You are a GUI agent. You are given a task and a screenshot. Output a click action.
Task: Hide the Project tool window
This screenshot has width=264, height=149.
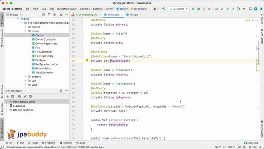(x=66, y=15)
